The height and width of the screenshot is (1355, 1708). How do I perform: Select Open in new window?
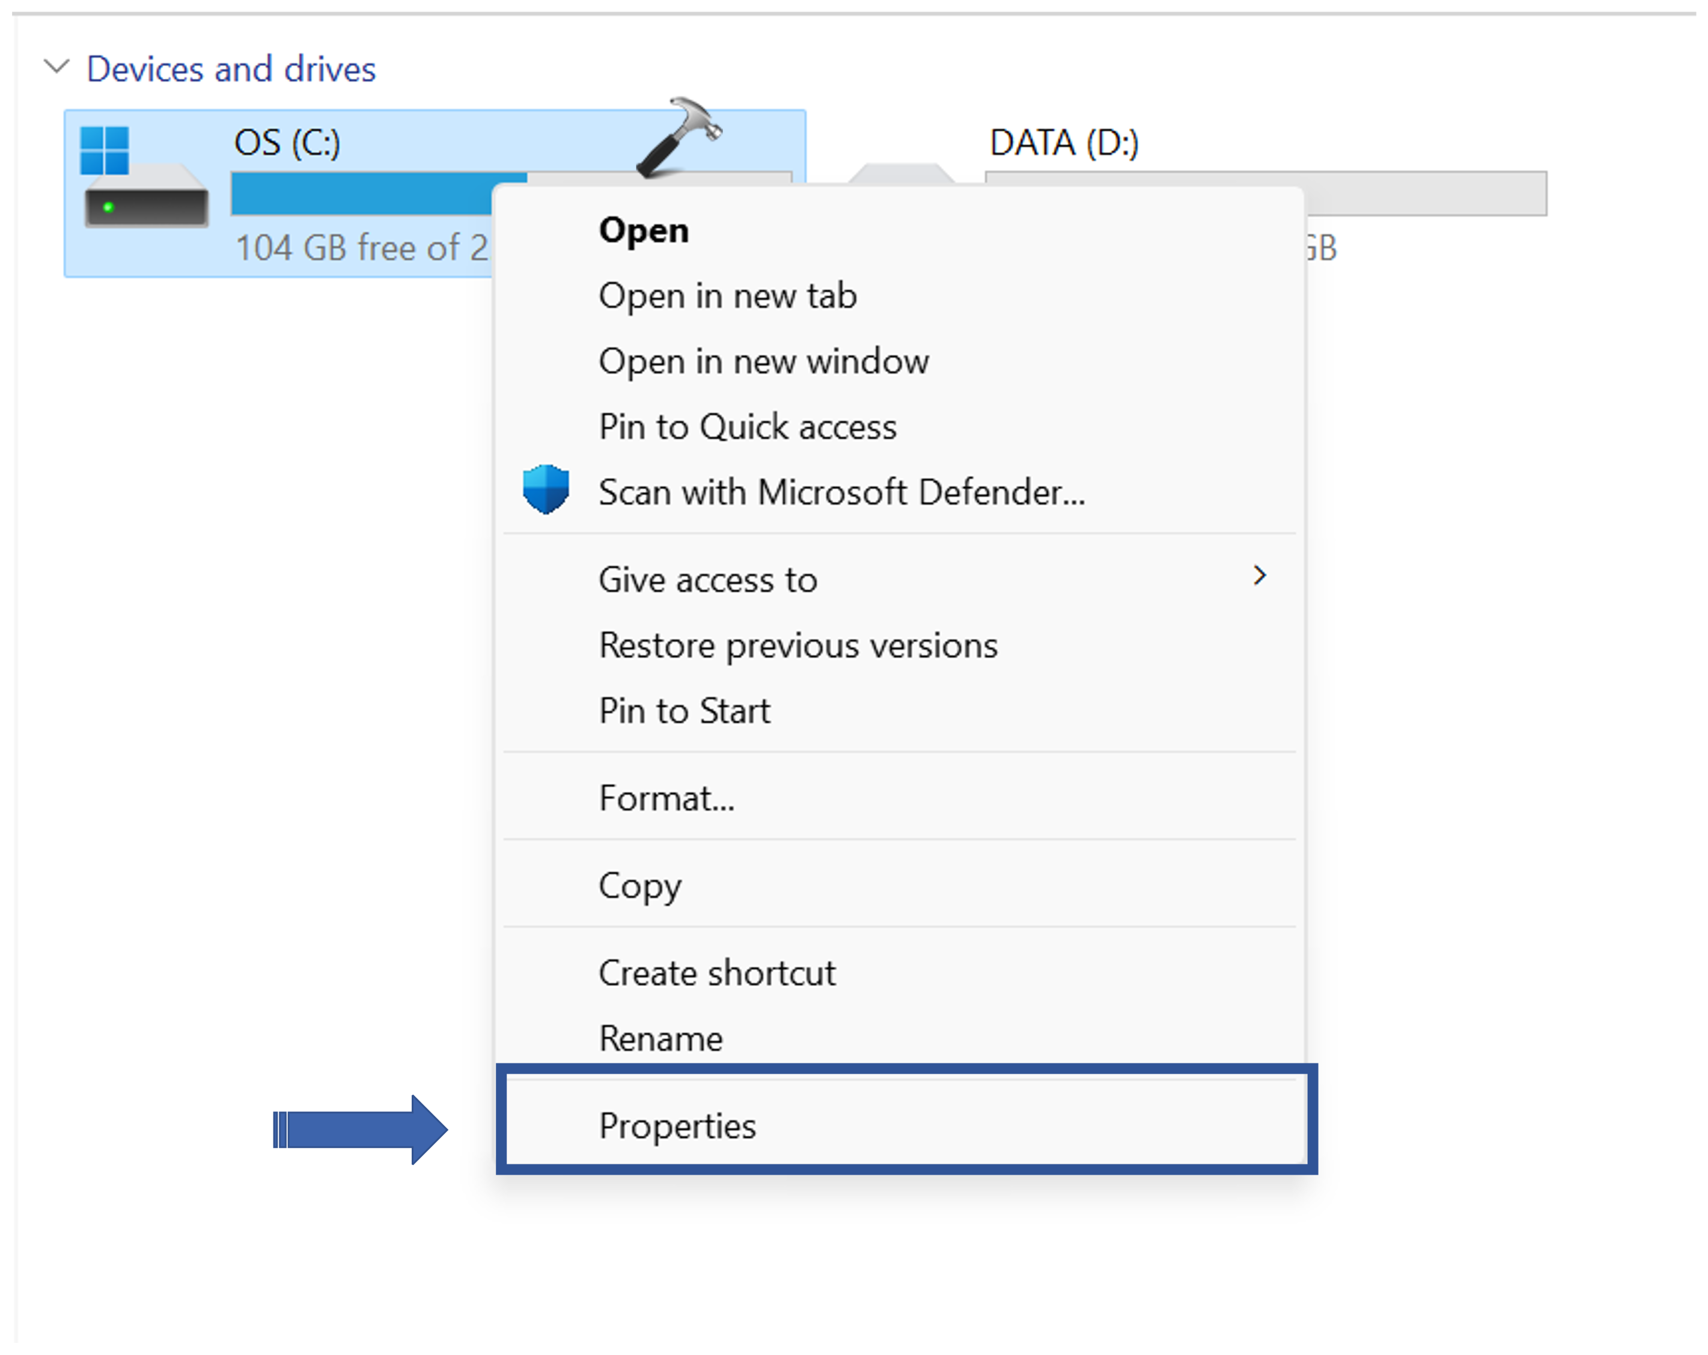click(763, 362)
